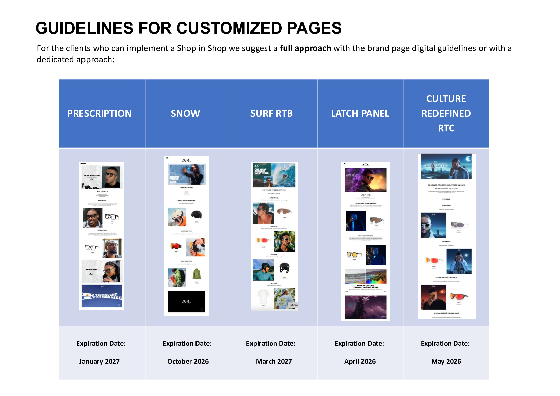Viewport: 560px width, 396px height.
Task: Select the PRESCRIPTION header cell
Action: click(102, 113)
